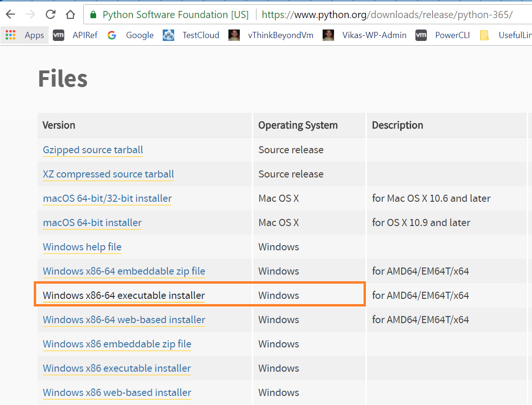Image resolution: width=532 pixels, height=405 pixels.
Task: Click the Google G bookmark icon
Action: click(112, 35)
